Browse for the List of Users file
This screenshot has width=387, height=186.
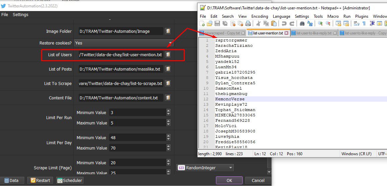(168, 55)
